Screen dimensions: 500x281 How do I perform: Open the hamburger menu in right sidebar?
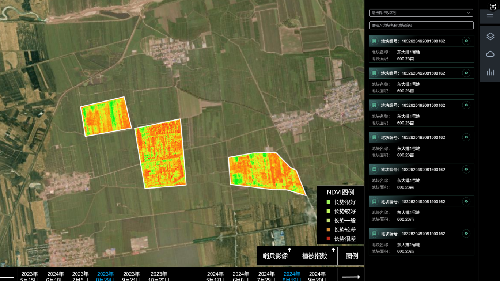[x=490, y=16]
